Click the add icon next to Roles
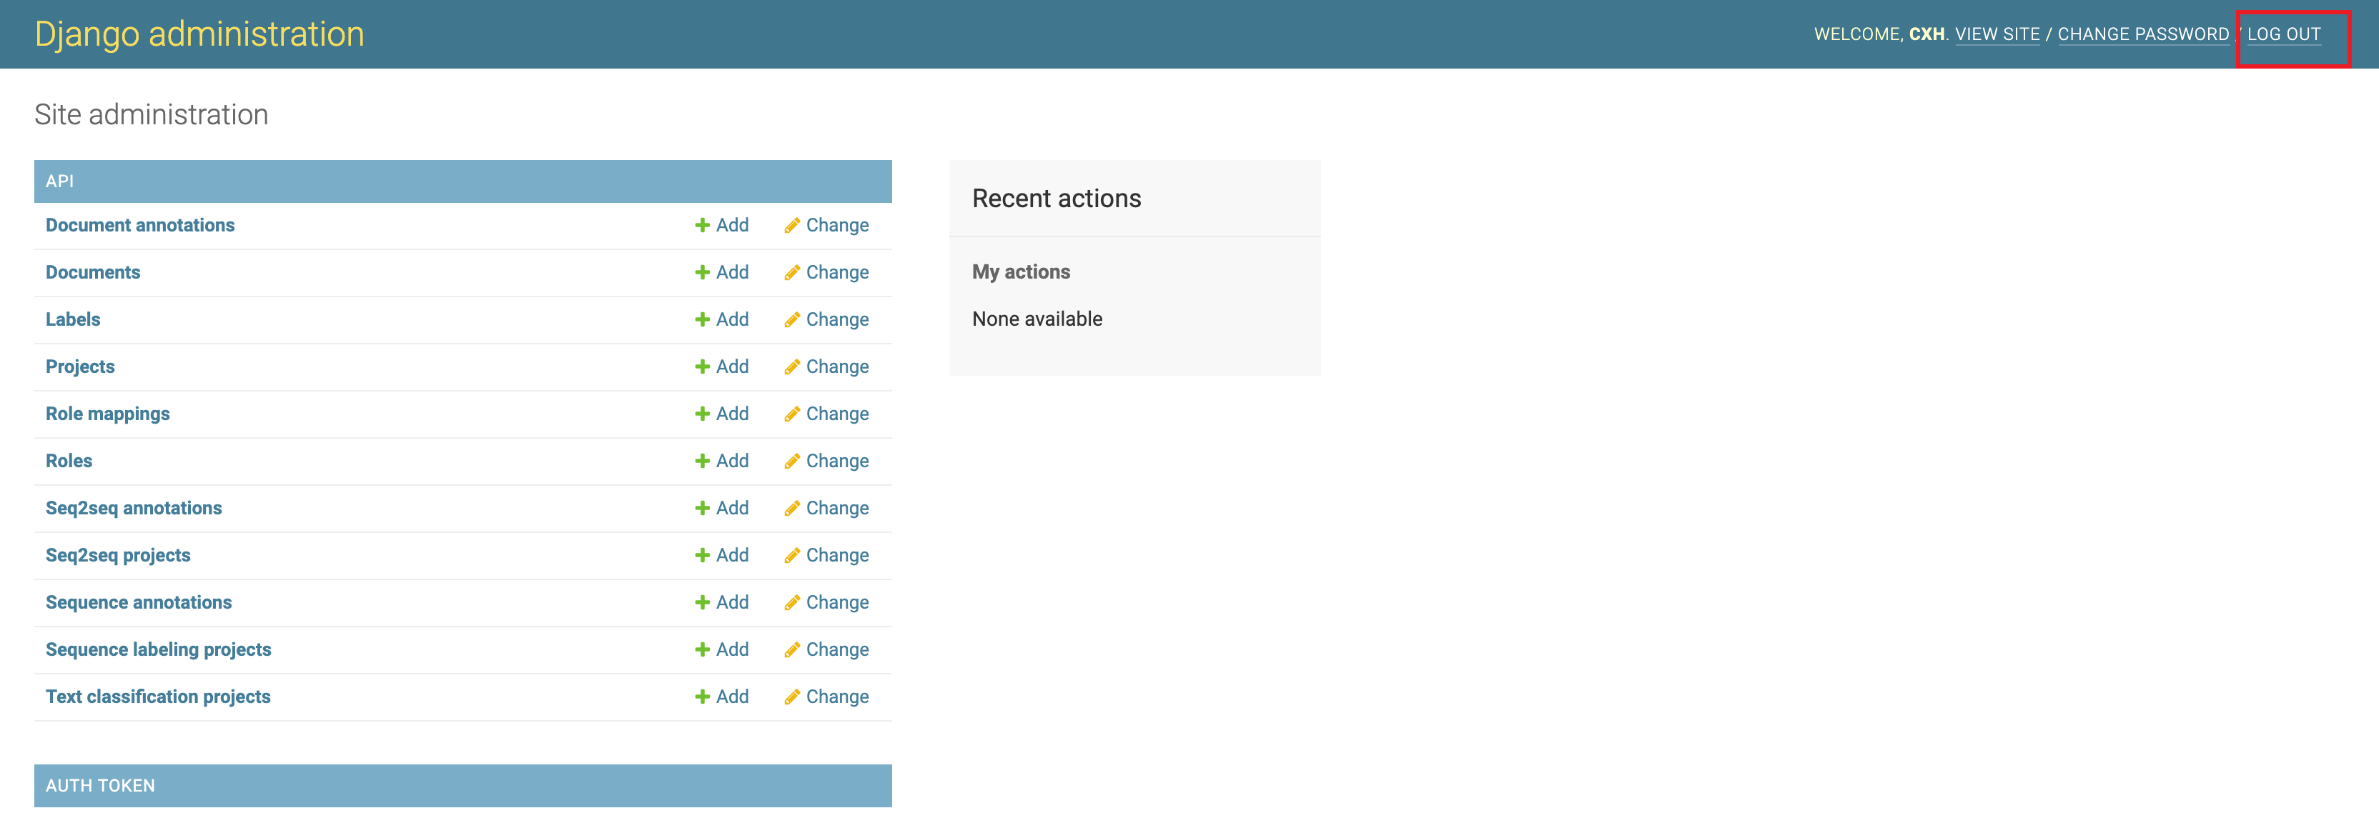The height and width of the screenshot is (813, 2379). coord(702,461)
